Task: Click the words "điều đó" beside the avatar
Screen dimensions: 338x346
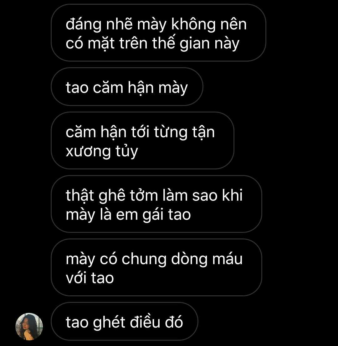Action: click(x=156, y=322)
